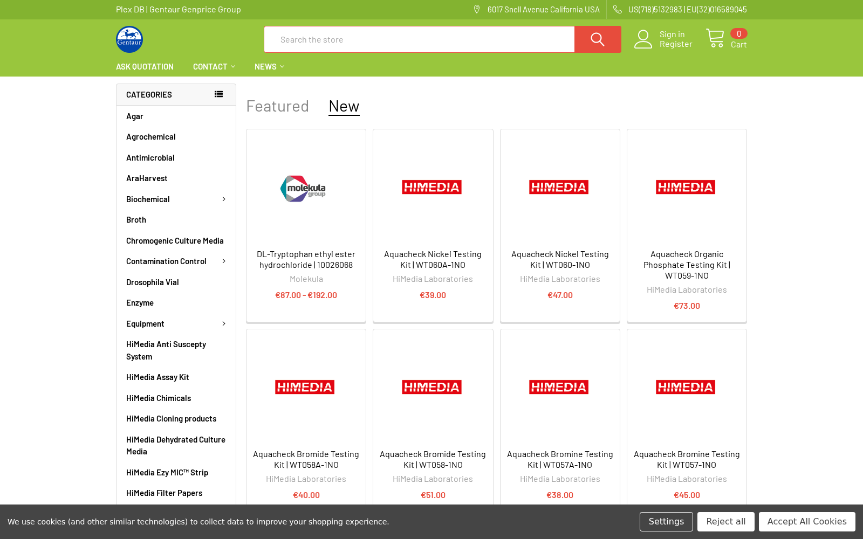863x539 pixels.
Task: Open the Broth category
Action: (136, 220)
